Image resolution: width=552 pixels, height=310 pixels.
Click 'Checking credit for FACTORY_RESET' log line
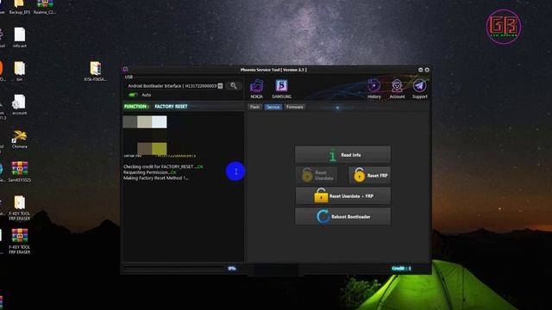[163, 166]
